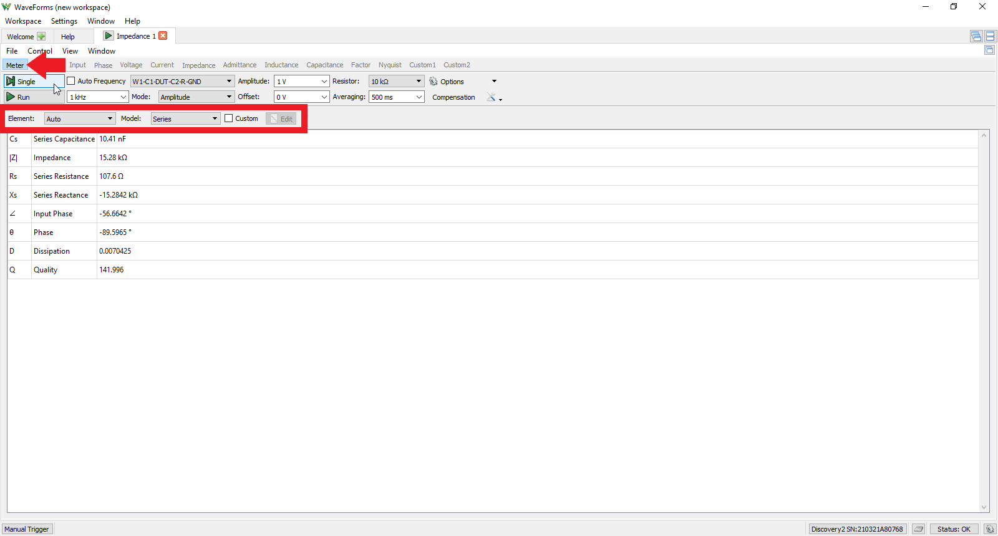Enable the Auto Frequency checkbox
The height and width of the screenshot is (536, 998).
[x=71, y=81]
